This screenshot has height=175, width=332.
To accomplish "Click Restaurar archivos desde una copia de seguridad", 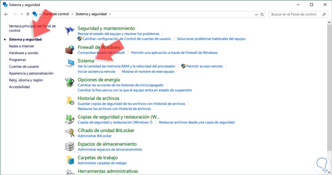I will click(197, 122).
